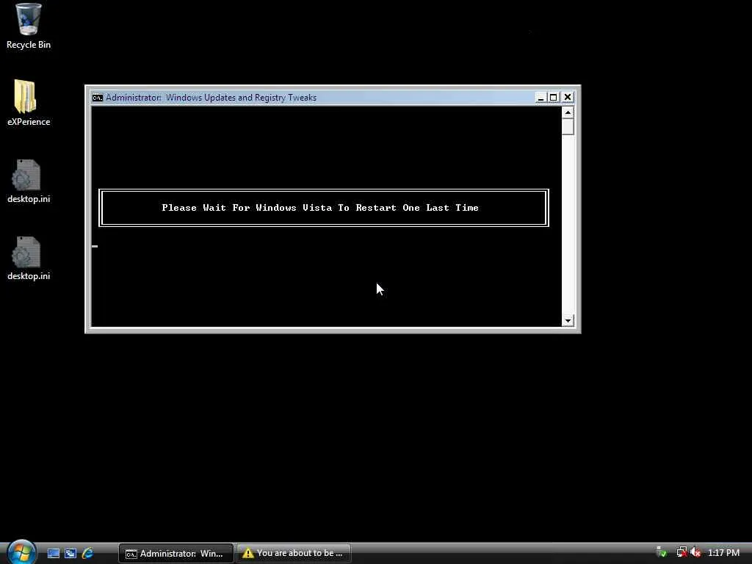The width and height of the screenshot is (752, 564).
Task: Click the taskbar clock showing 1:17 PM
Action: click(x=723, y=553)
